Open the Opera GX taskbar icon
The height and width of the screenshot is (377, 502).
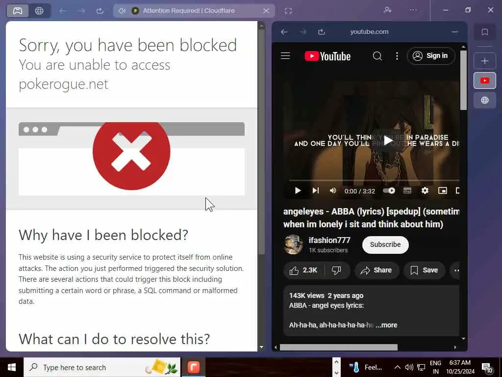pos(193,367)
